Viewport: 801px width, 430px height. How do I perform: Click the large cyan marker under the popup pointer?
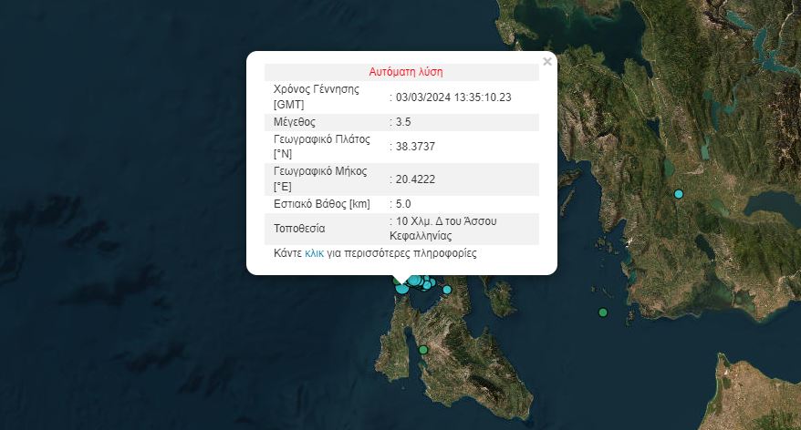pos(402,287)
